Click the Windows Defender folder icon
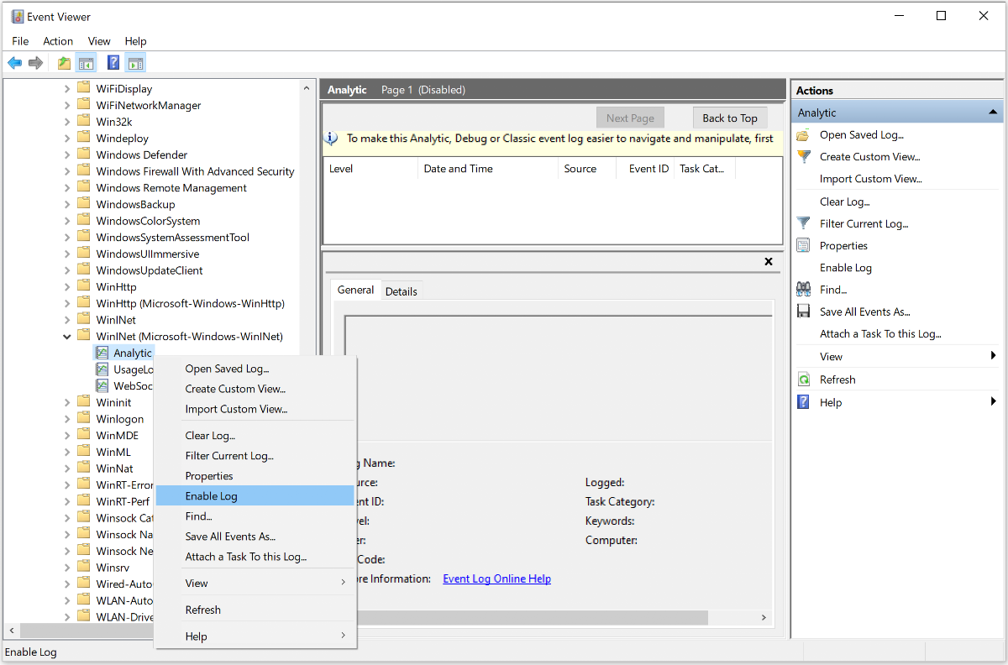The height and width of the screenshot is (665, 1008). point(83,154)
